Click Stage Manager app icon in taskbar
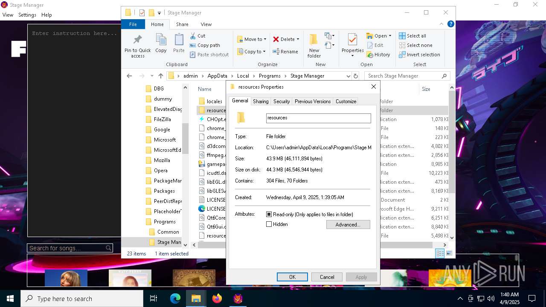546x307 pixels. (238, 298)
